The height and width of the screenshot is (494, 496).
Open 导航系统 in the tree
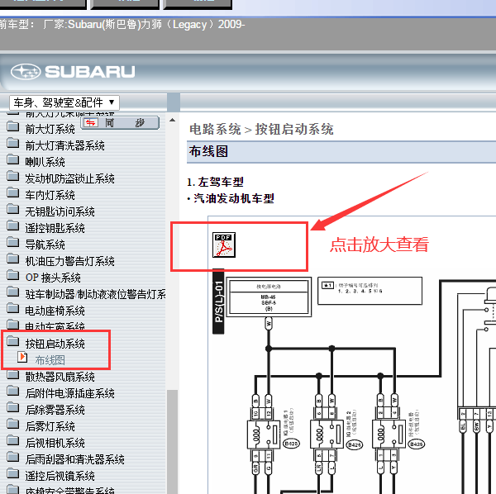(45, 245)
